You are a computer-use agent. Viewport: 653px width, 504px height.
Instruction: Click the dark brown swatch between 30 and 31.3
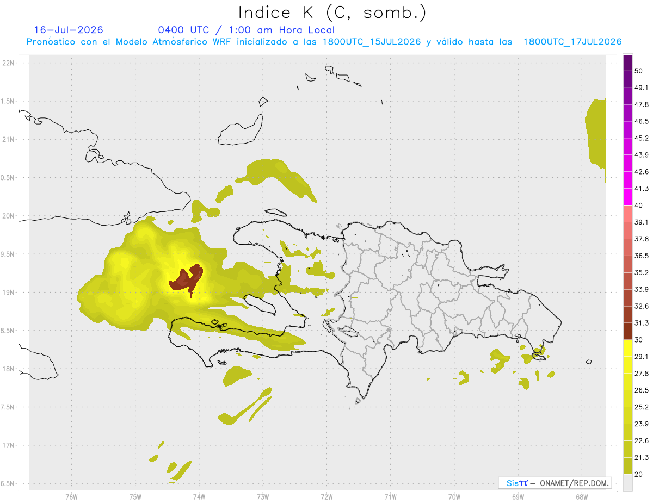click(x=628, y=331)
